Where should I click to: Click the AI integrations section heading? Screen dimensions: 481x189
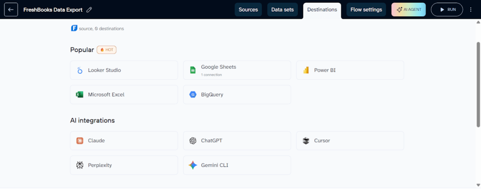[x=93, y=120]
